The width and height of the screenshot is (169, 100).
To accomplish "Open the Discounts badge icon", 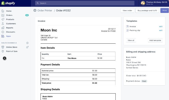I will tap(3, 32).
